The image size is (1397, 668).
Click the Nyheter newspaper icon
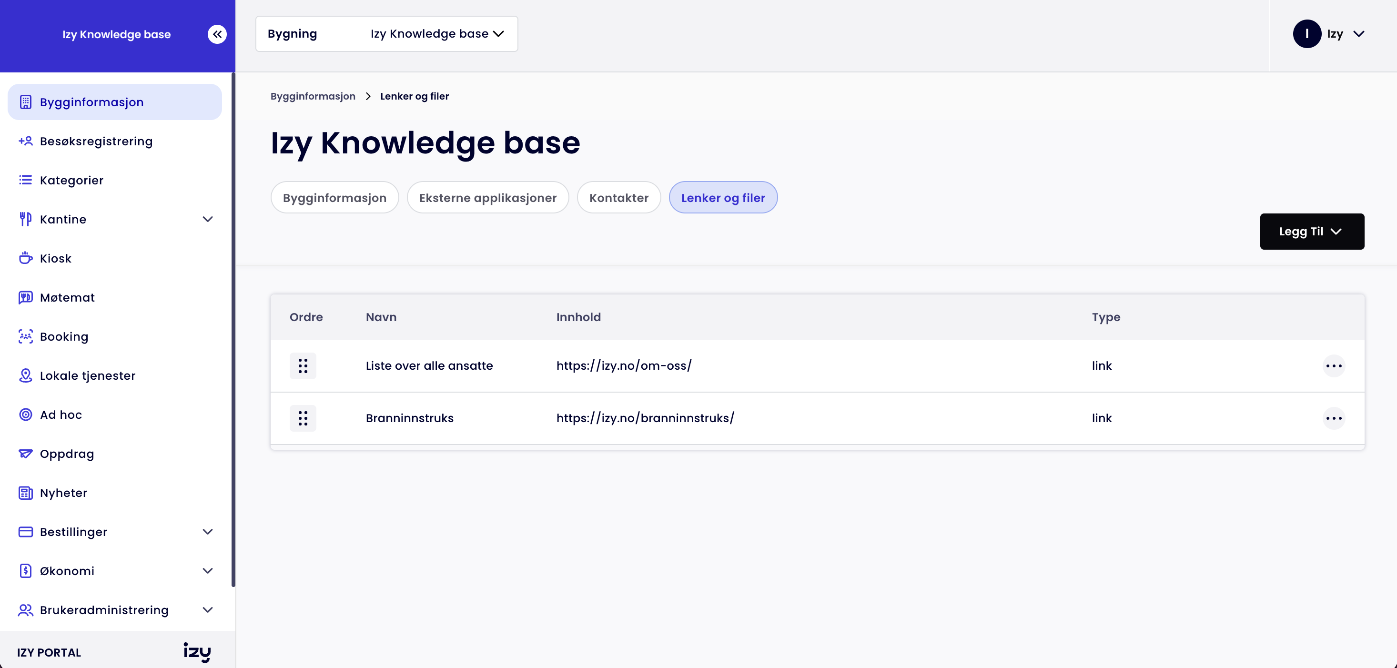pyautogui.click(x=25, y=492)
